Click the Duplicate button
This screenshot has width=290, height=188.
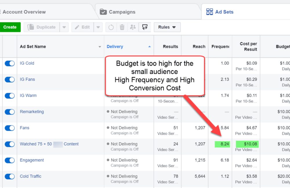(42, 27)
